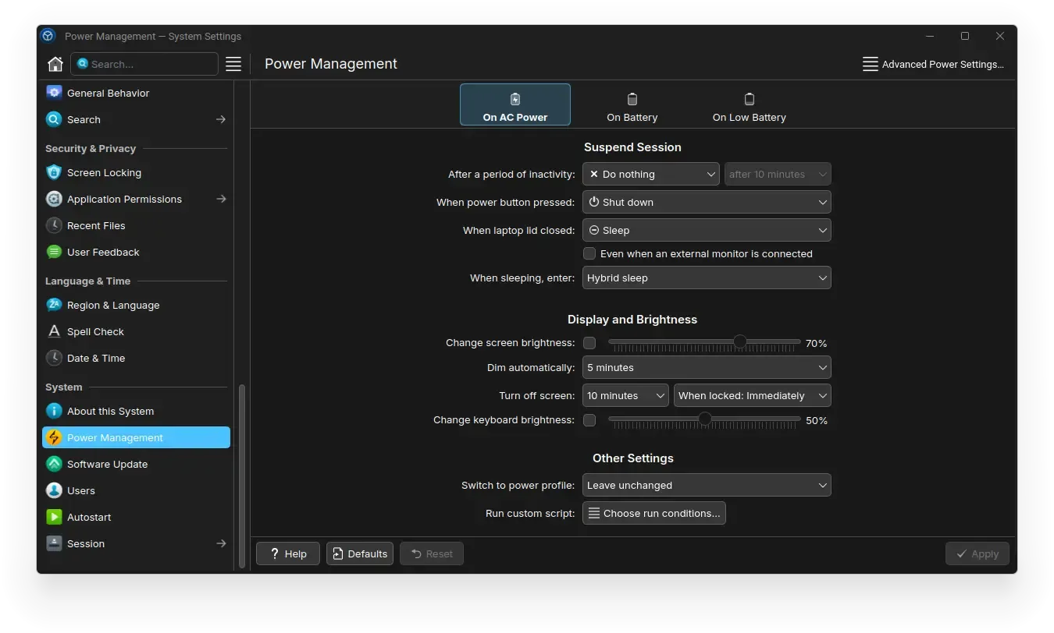This screenshot has height=633, width=1054.
Task: Click the Advanced Power Settings menu icon
Action: click(870, 64)
